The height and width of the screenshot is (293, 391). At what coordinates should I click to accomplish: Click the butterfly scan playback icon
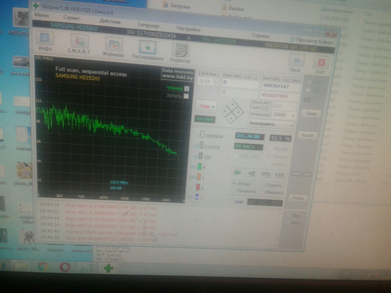click(279, 175)
